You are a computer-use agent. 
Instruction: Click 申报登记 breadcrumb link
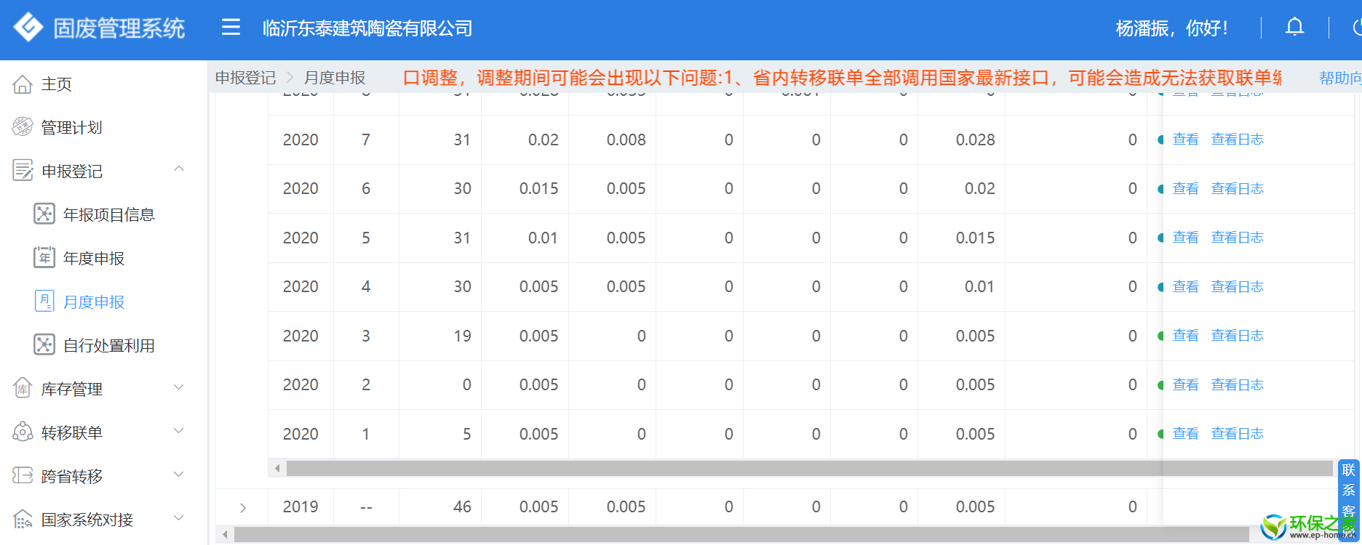click(245, 78)
